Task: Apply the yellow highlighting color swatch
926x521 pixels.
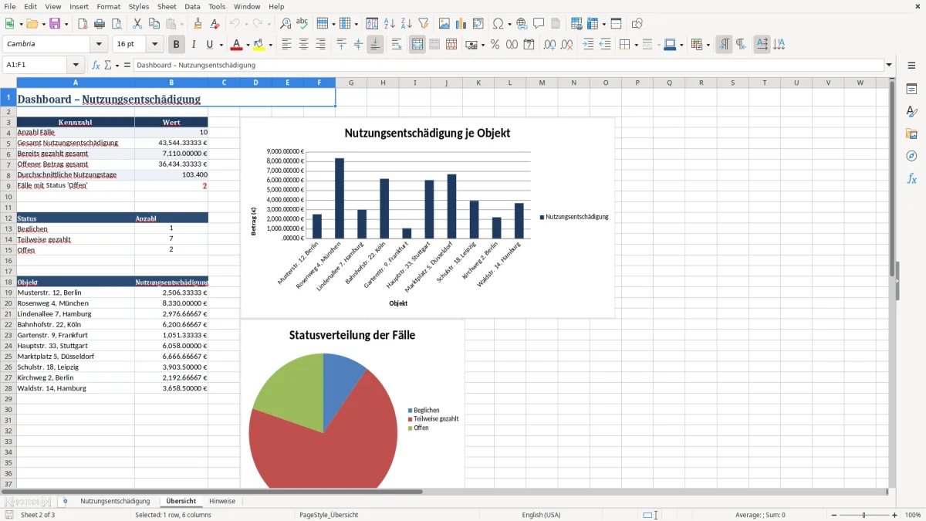Action: (259, 45)
